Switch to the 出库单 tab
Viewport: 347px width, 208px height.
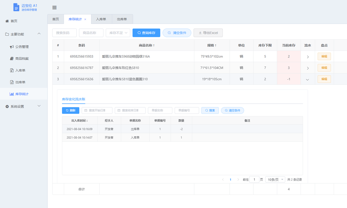coord(122,19)
